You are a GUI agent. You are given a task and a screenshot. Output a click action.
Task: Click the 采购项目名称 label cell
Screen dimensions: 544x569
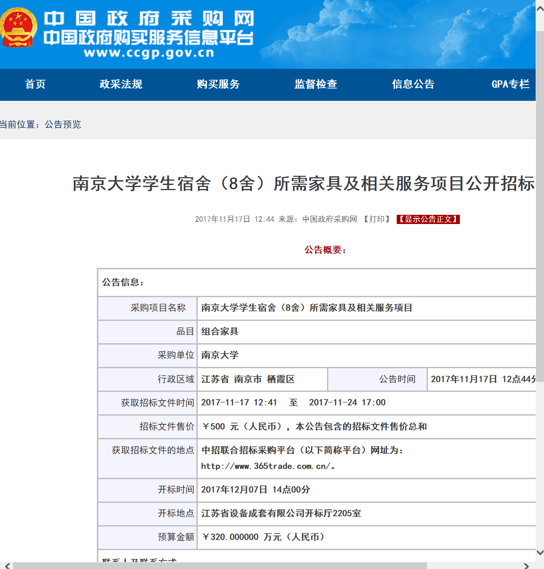pyautogui.click(x=148, y=308)
